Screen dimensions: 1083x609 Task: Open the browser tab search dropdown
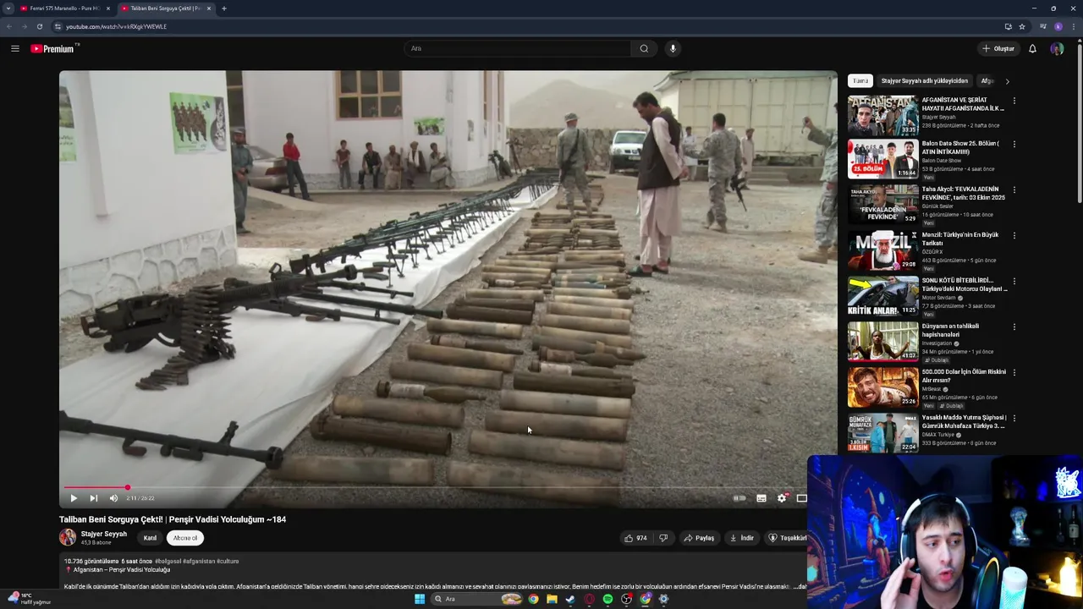(8, 8)
